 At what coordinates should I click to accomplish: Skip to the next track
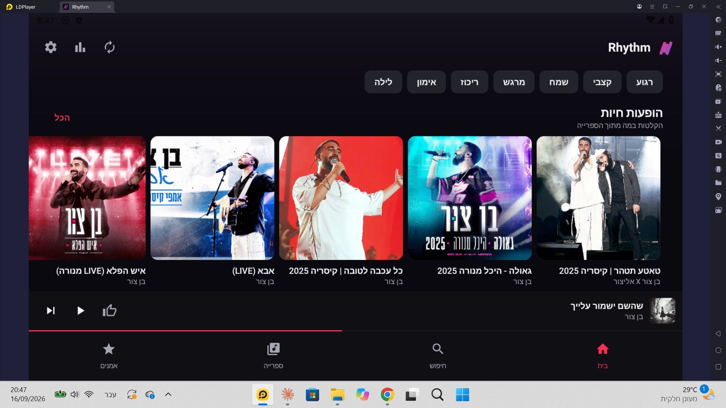51,311
